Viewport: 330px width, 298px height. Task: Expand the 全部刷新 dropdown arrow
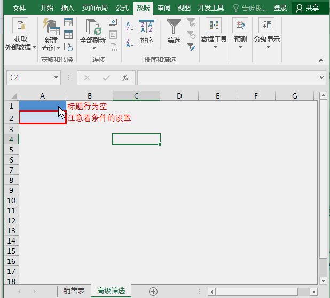click(x=94, y=49)
